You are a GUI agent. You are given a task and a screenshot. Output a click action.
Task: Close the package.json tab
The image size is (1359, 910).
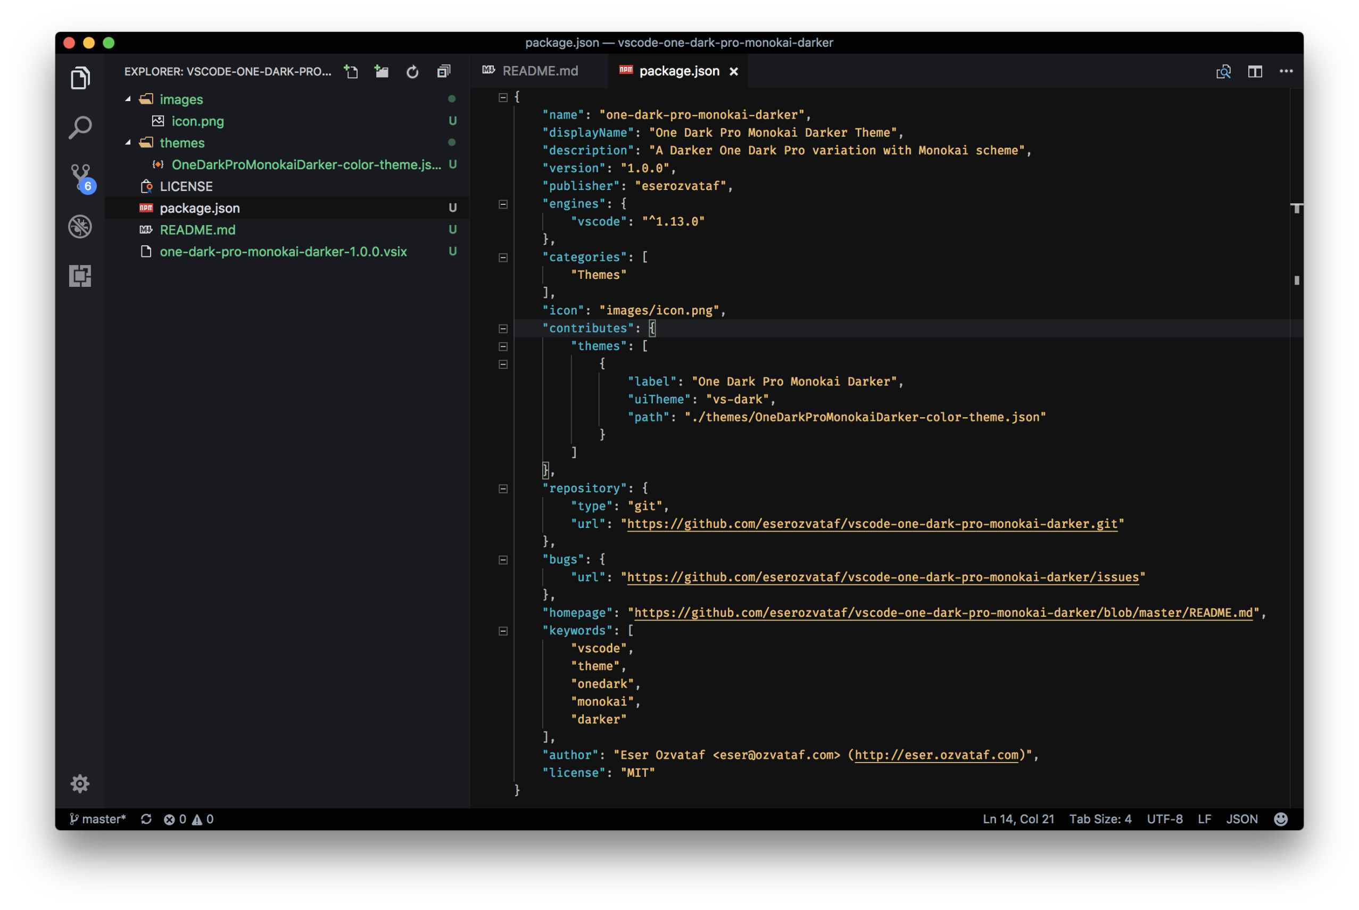click(734, 71)
